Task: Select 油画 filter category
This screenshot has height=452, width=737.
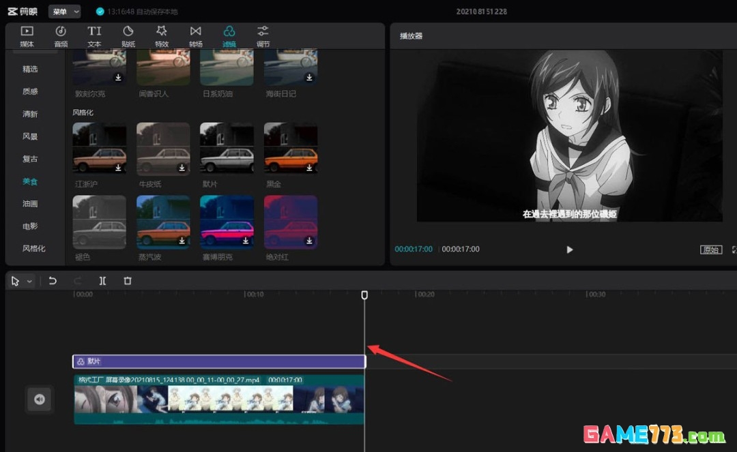Action: [x=30, y=204]
